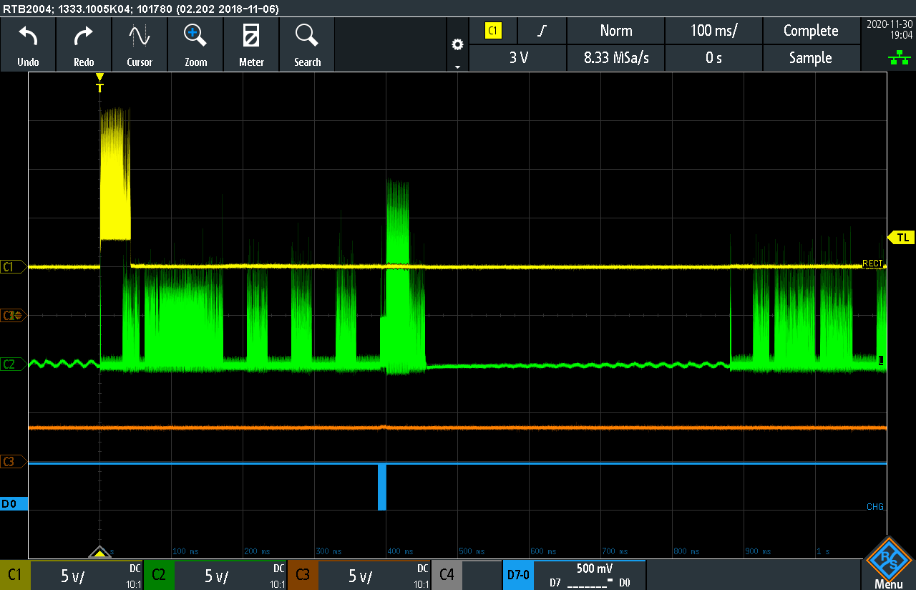Open the R&S Menu button
The height and width of the screenshot is (590, 916).
[888, 564]
